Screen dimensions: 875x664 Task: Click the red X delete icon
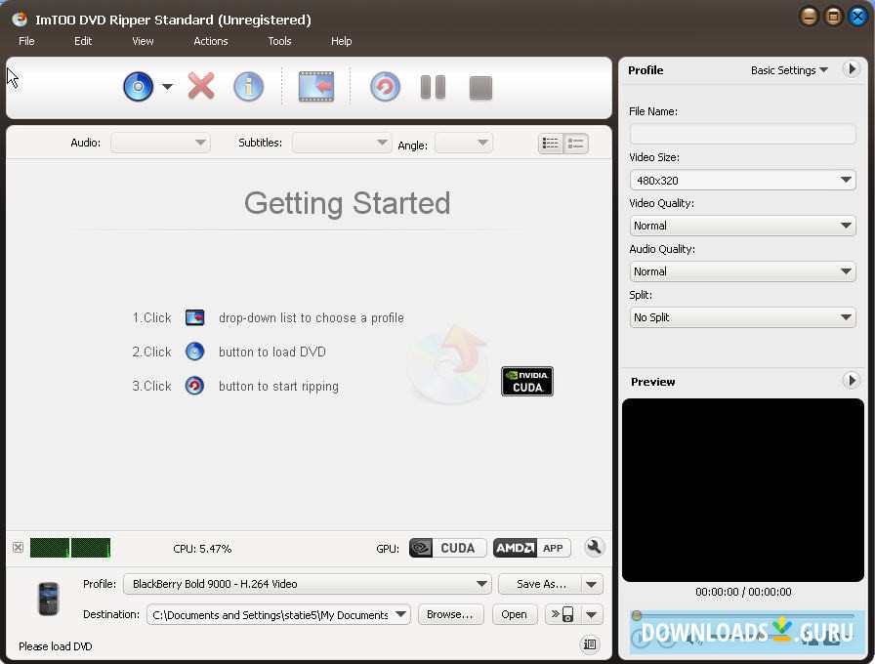coord(200,86)
